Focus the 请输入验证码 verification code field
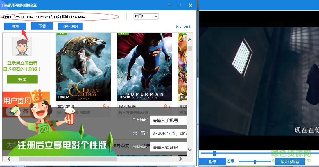Viewport: 319px width, 167px height. pos(168,147)
